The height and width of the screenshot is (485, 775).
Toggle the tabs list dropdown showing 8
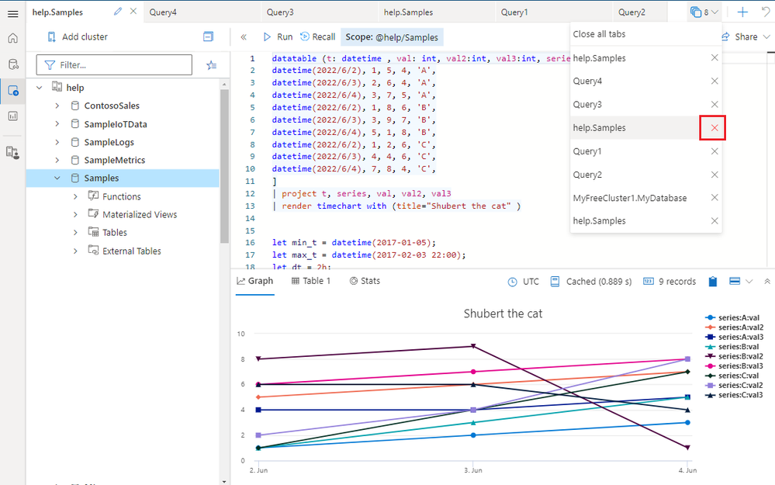[x=704, y=12]
